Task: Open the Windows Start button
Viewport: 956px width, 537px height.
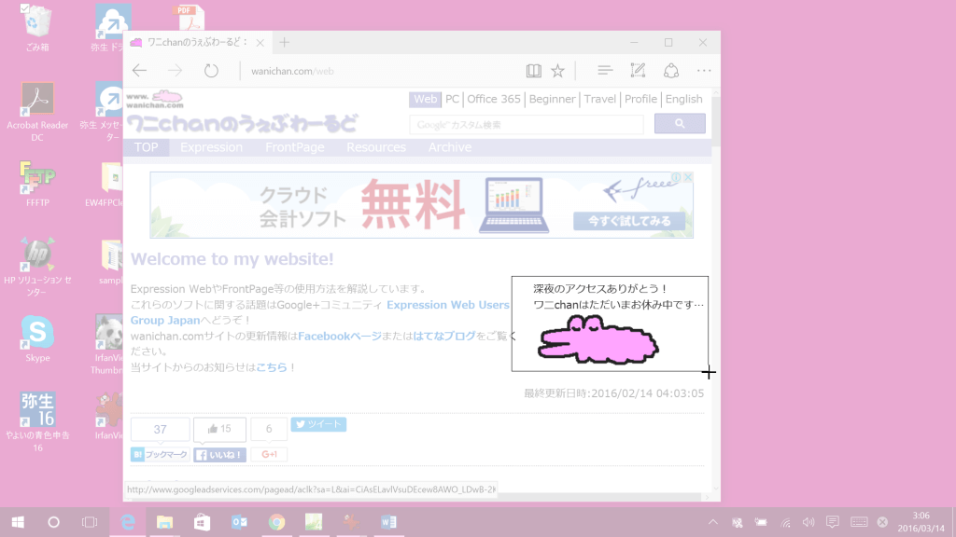Action: pyautogui.click(x=18, y=522)
